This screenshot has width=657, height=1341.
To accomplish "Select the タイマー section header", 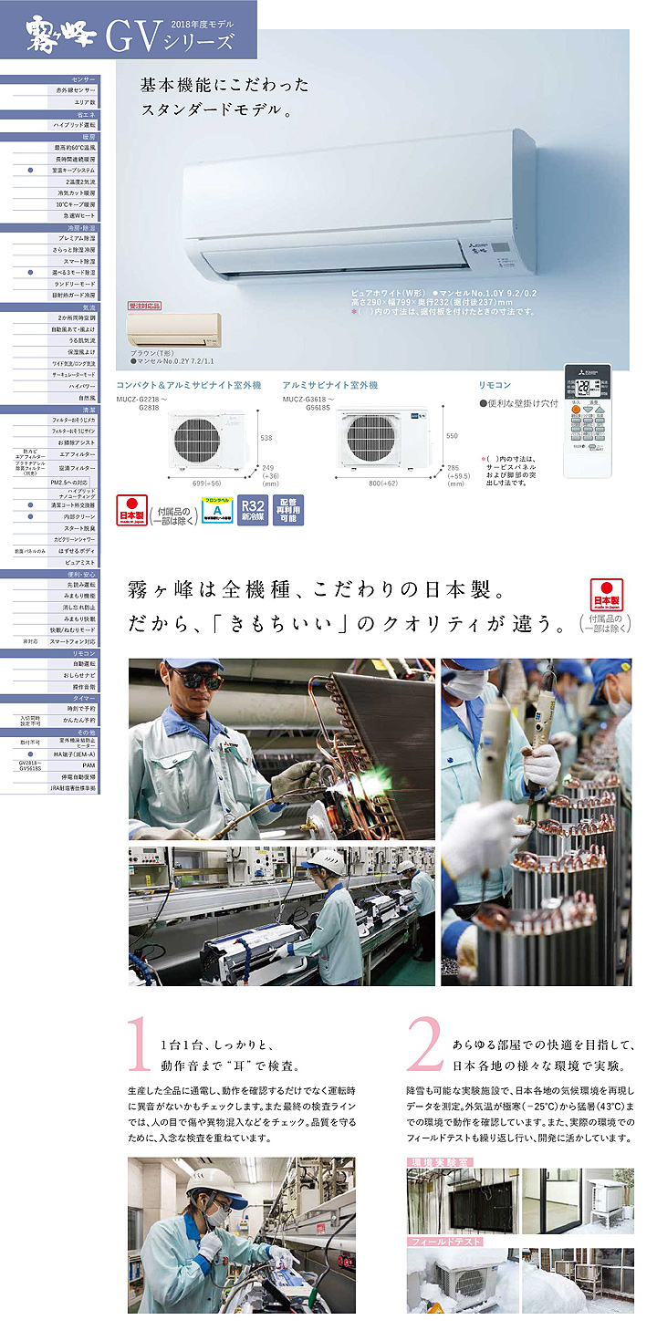I will [x=49, y=698].
